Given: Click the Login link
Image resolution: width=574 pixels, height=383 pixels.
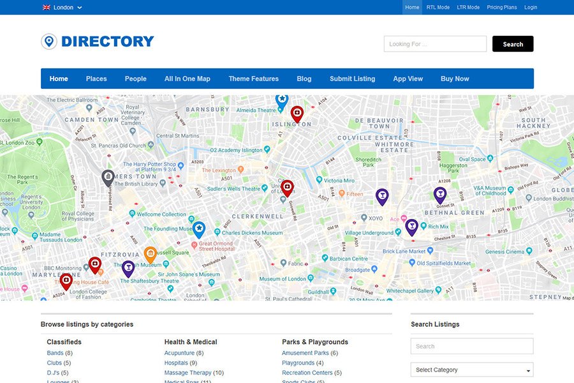Looking at the screenshot, I should (531, 7).
